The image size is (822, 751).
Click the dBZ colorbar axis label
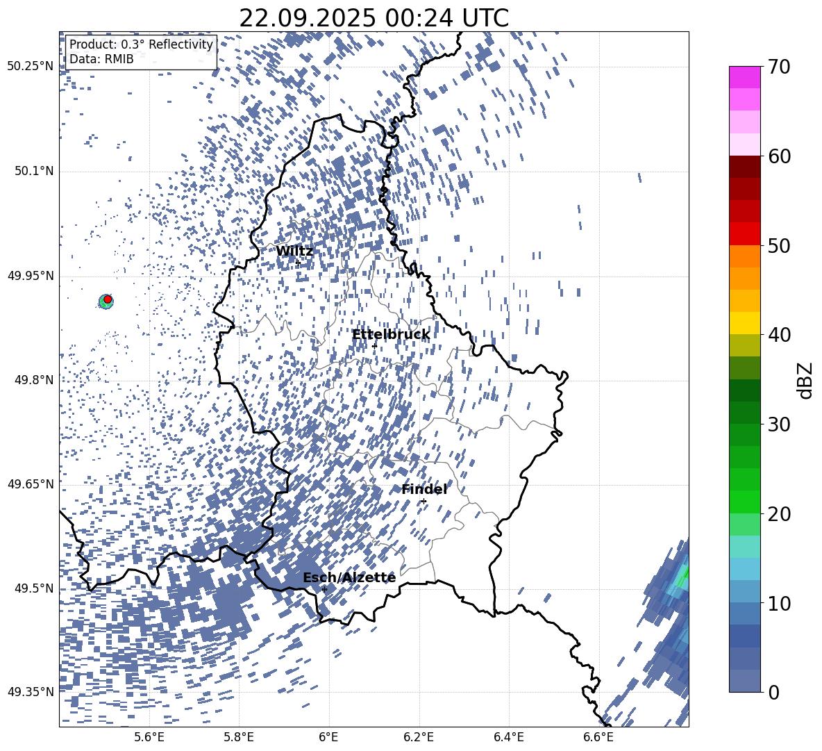(806, 380)
